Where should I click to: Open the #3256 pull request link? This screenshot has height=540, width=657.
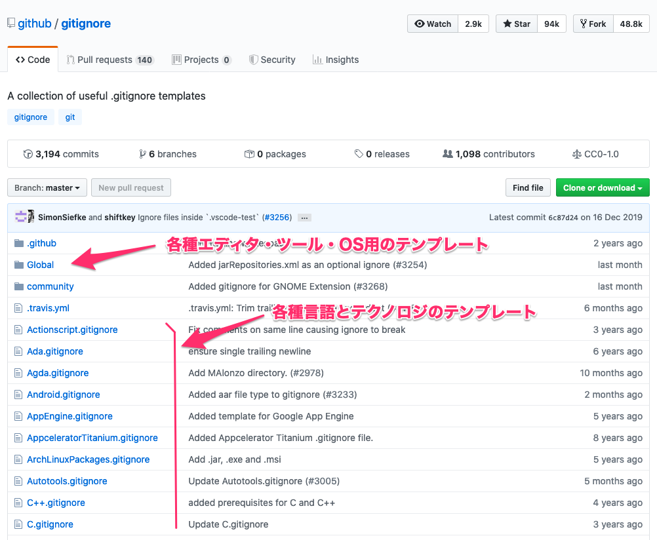[277, 218]
